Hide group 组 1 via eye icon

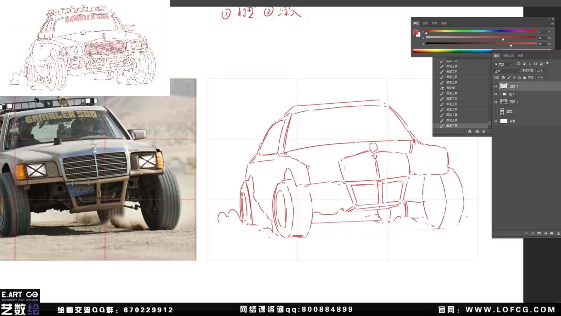tap(496, 94)
